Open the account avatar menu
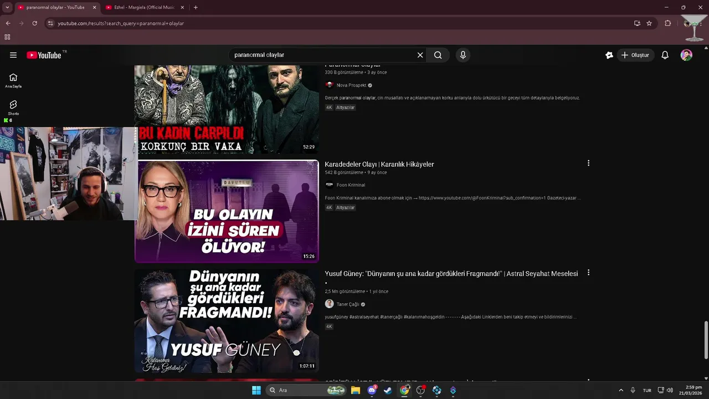Viewport: 709px width, 399px height. click(x=686, y=55)
